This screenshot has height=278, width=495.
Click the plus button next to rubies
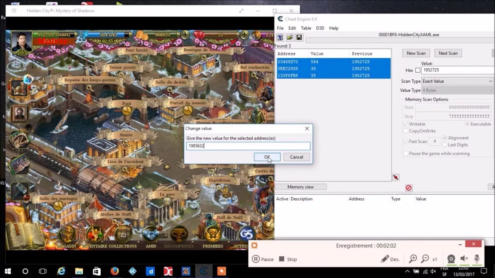point(244,35)
